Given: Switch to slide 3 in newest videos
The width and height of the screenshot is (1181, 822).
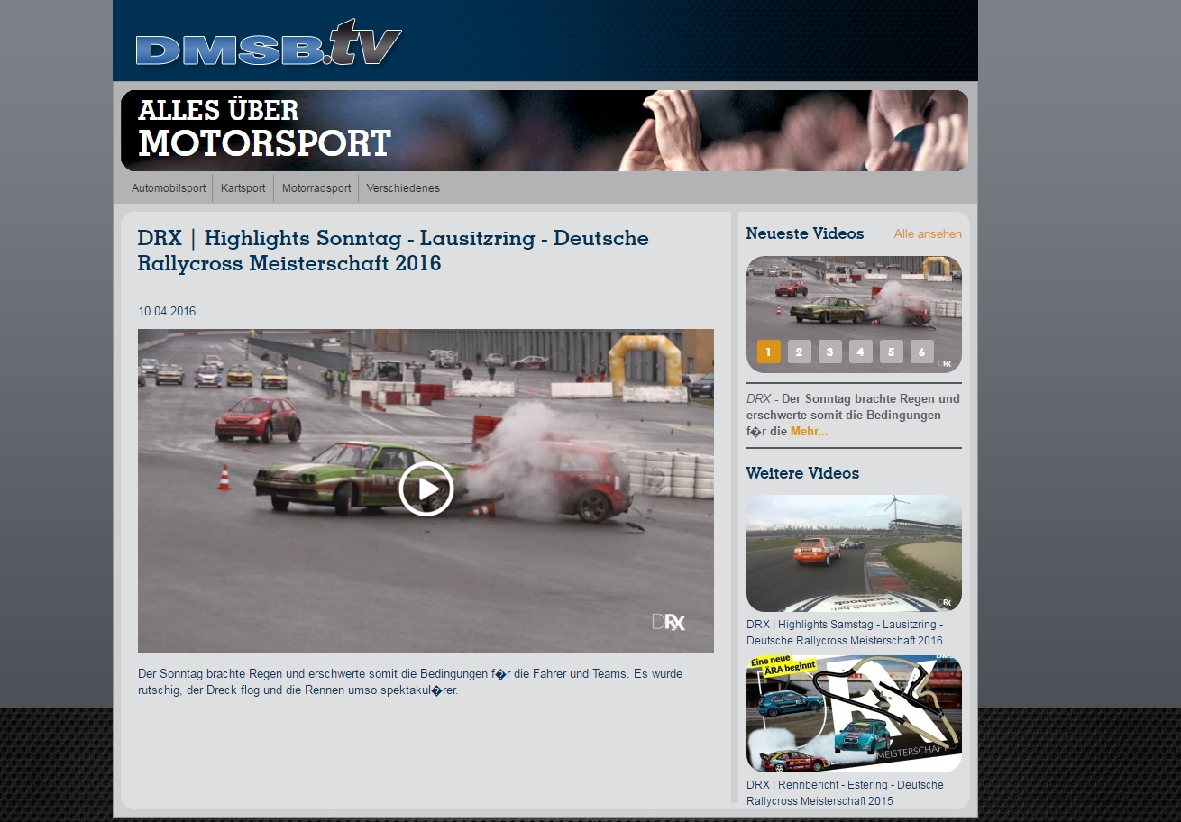Looking at the screenshot, I should (829, 352).
